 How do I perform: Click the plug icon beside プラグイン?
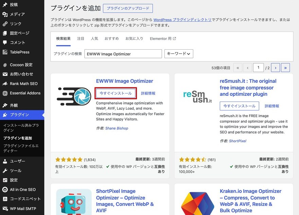[5, 115]
